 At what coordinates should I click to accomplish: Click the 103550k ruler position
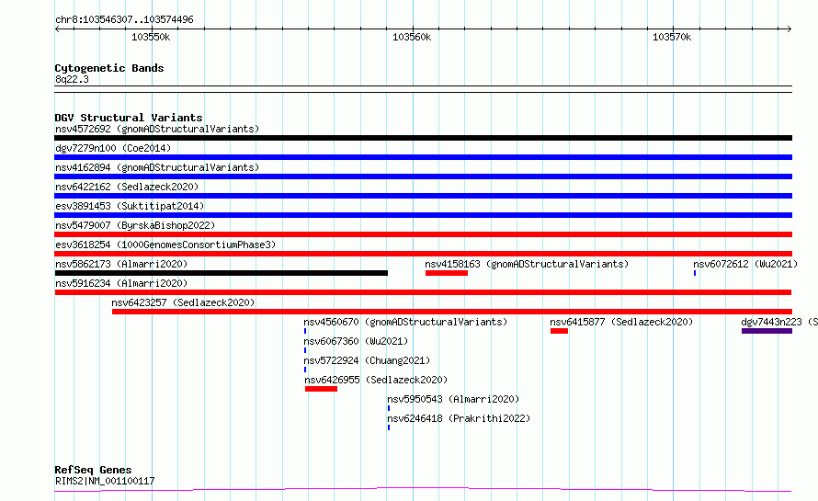point(151,37)
